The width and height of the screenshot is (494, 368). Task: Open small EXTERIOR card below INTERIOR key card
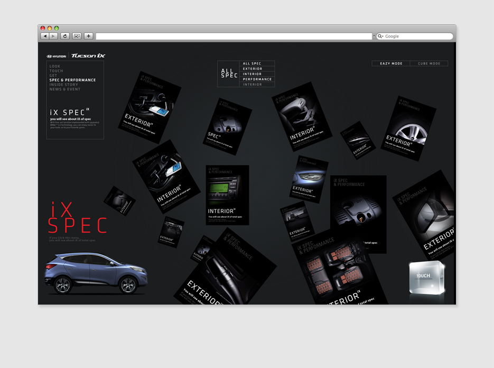171,232
